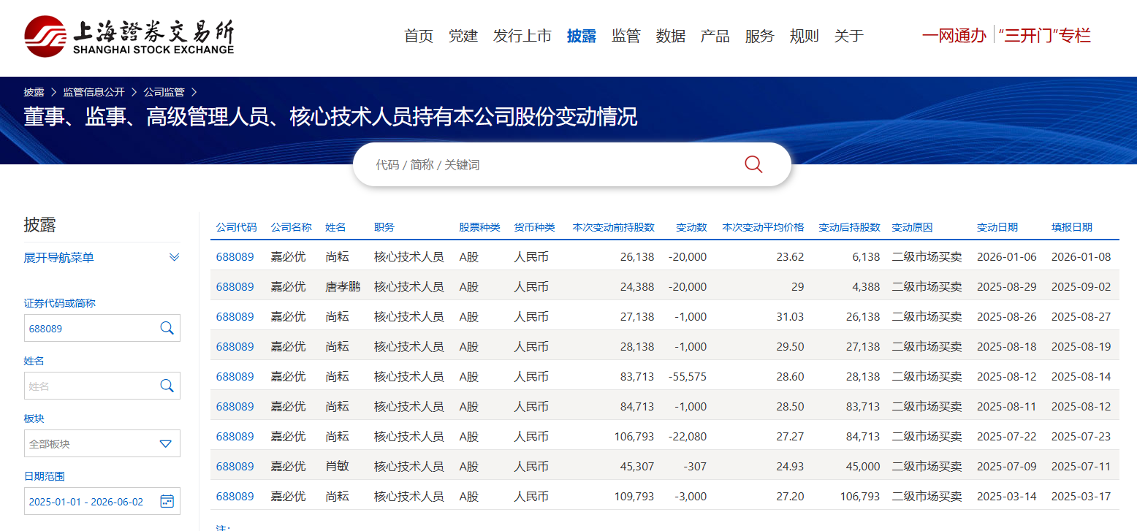This screenshot has width=1137, height=531.
Task: Open the calendar icon in 日期范围
Action: (167, 501)
